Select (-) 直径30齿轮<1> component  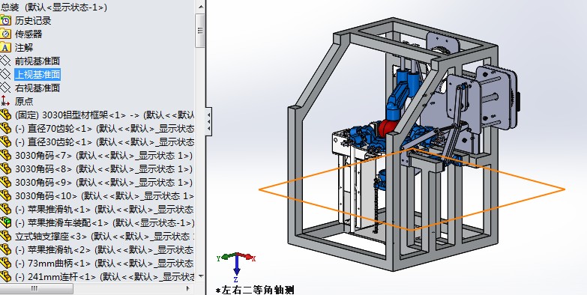(104, 142)
